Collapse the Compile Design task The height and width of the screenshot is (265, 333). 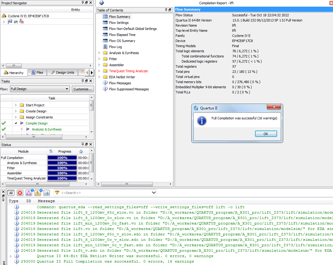[x=16, y=123]
